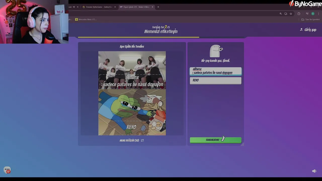Mute the music tab's audio speaker icon
Image resolution: width=322 pixels, height=181 pixels.
click(x=74, y=7)
